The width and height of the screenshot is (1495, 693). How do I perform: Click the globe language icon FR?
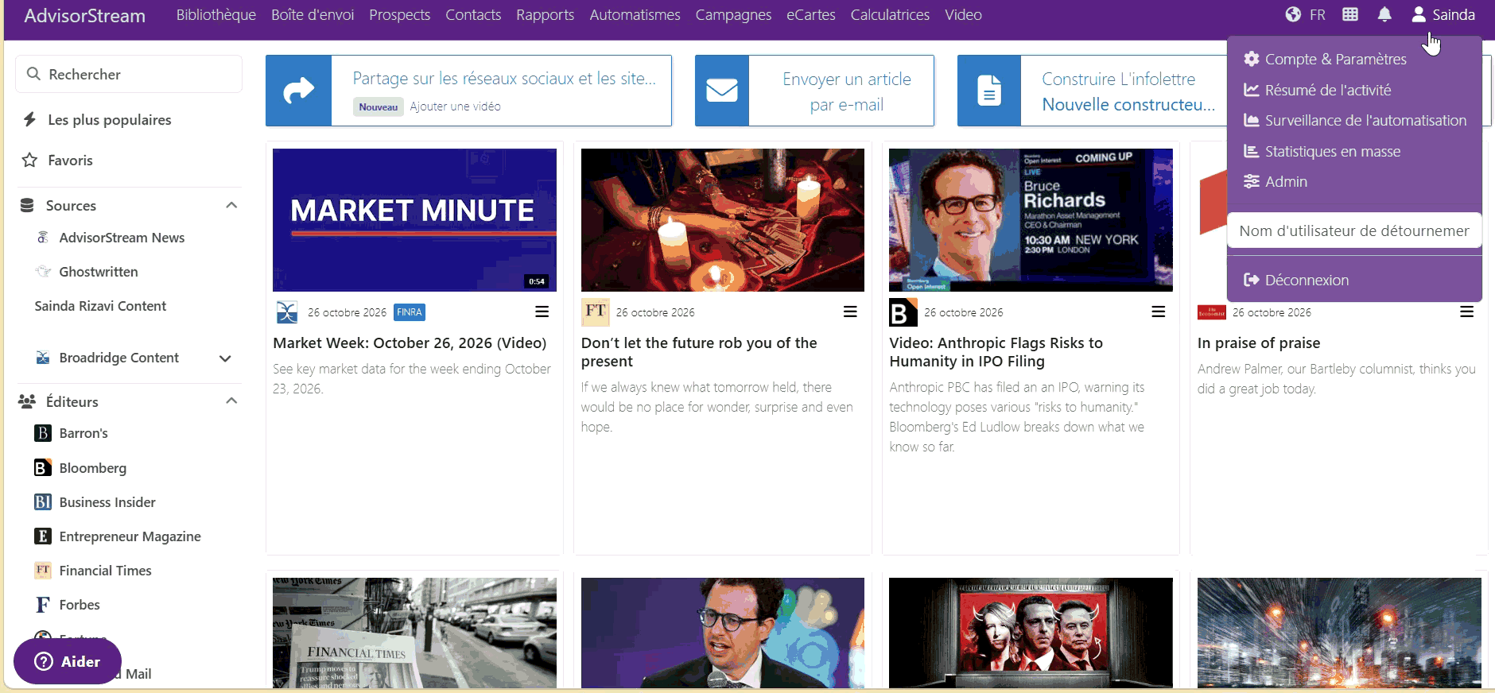[1305, 14]
